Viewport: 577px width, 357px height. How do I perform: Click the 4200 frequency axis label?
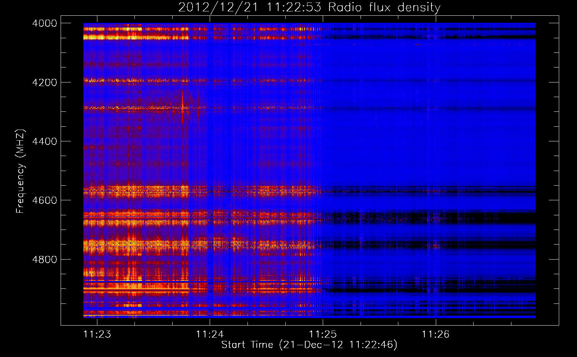45,82
